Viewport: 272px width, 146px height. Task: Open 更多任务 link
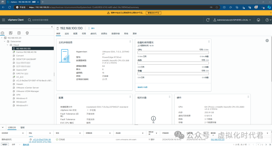tap(26, 144)
